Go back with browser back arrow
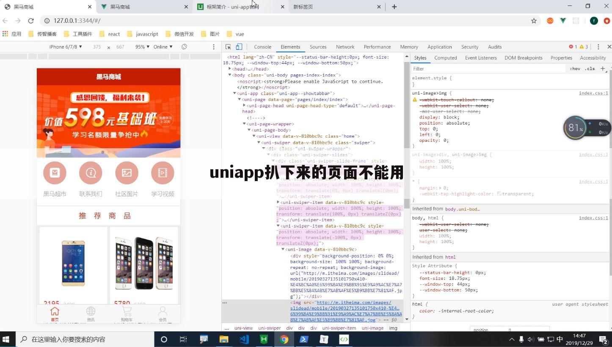Viewport: 612px width, 347px height. click(x=6, y=21)
